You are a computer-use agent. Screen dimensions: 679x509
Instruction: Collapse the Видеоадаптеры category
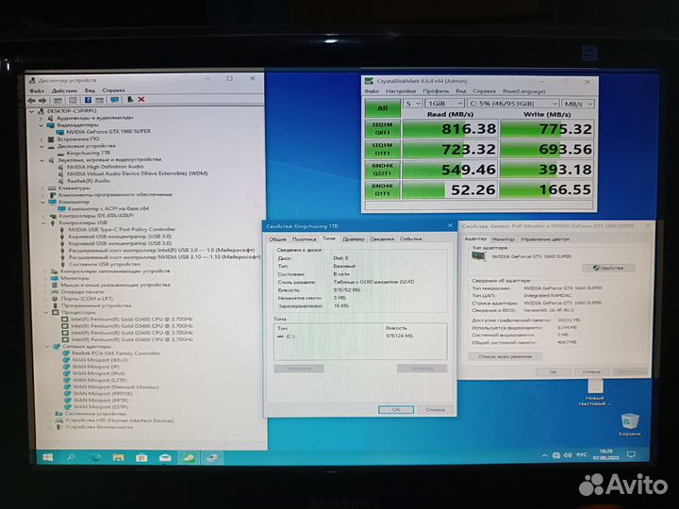pos(41,124)
